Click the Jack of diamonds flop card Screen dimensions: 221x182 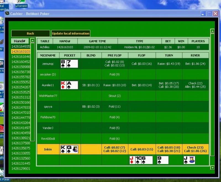pyautogui.click(x=132, y=160)
